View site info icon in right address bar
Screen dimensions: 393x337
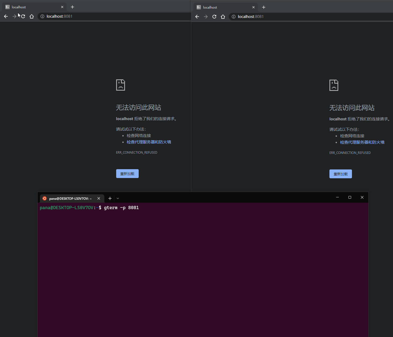tap(234, 17)
